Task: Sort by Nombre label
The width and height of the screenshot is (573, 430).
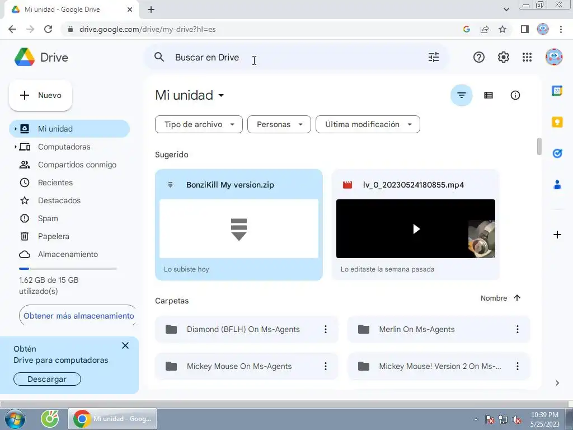Action: click(x=494, y=298)
